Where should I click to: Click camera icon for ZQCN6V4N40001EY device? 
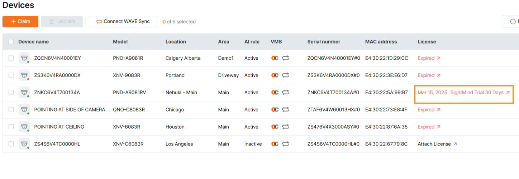pyautogui.click(x=24, y=58)
